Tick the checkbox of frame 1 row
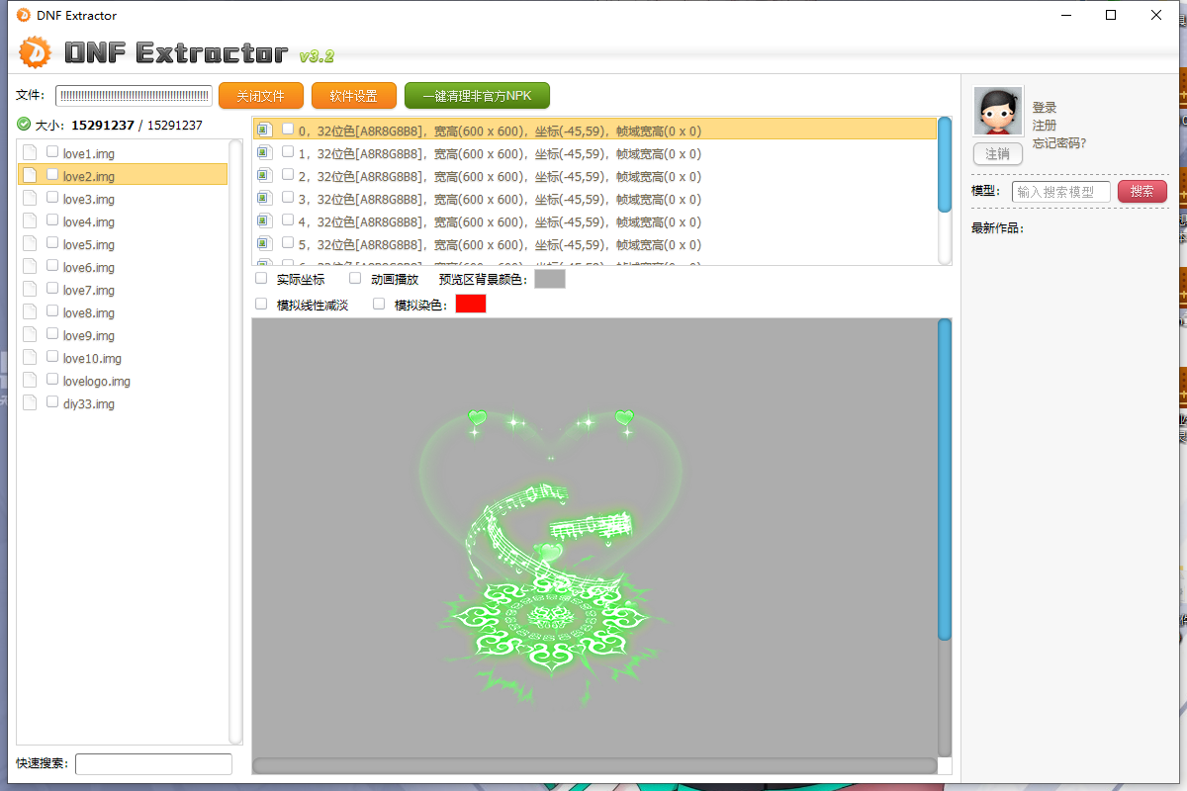This screenshot has width=1187, height=791. click(x=288, y=152)
